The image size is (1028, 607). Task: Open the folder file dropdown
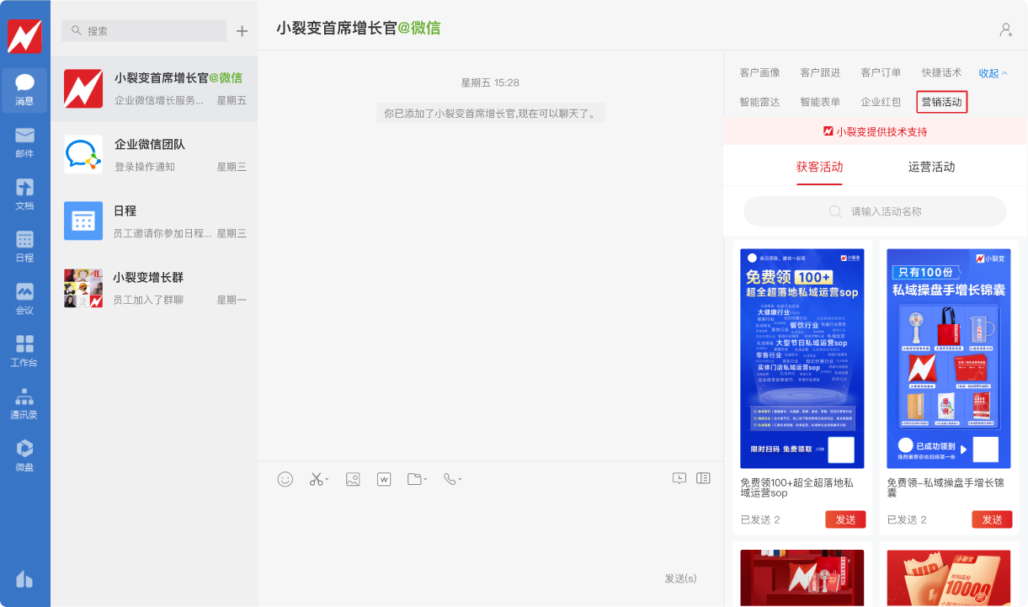click(417, 479)
